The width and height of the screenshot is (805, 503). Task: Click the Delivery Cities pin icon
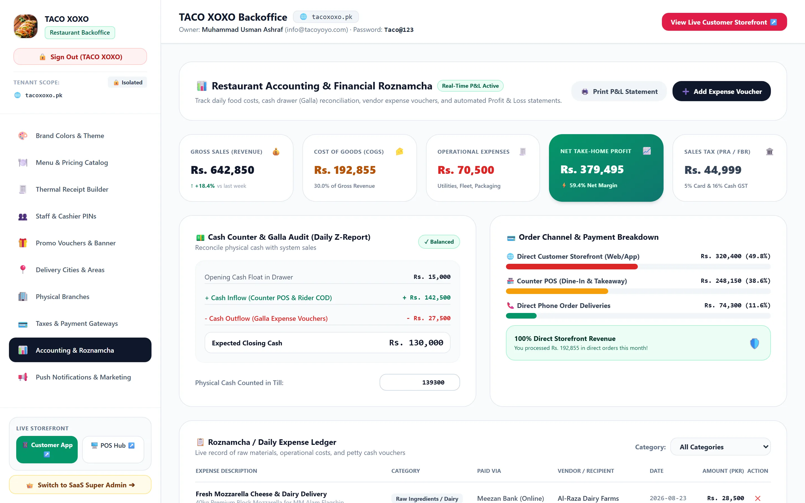[x=23, y=270]
